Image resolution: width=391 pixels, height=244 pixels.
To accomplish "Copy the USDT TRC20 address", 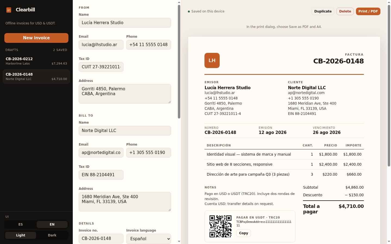I will click(244, 233).
